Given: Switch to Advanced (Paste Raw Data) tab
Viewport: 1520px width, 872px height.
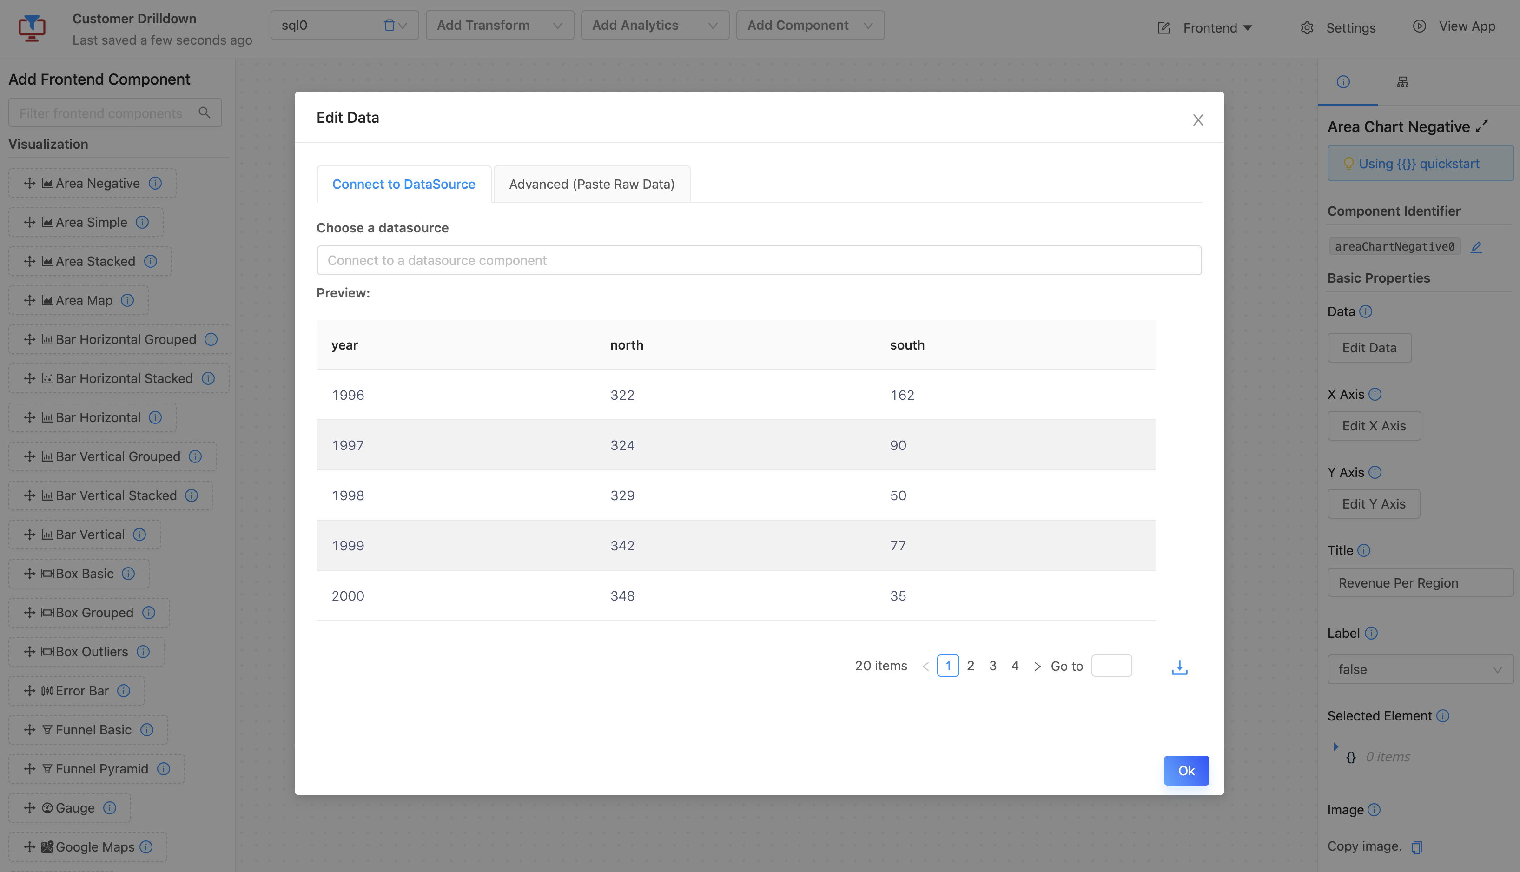Looking at the screenshot, I should (592, 184).
